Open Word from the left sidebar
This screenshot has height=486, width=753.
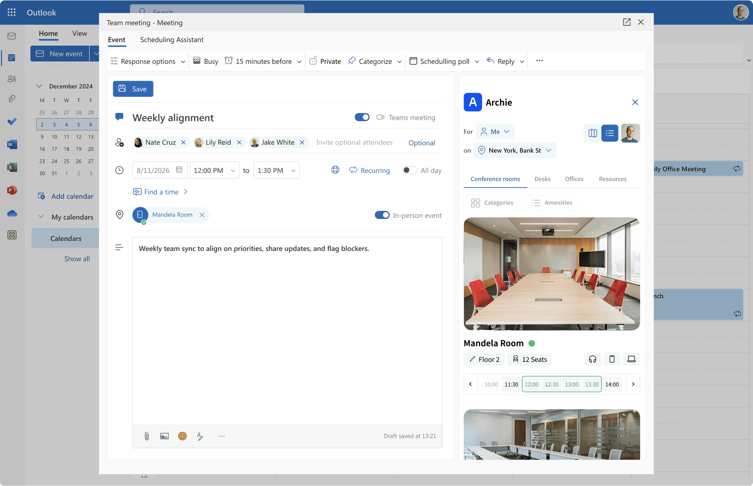pos(12,144)
